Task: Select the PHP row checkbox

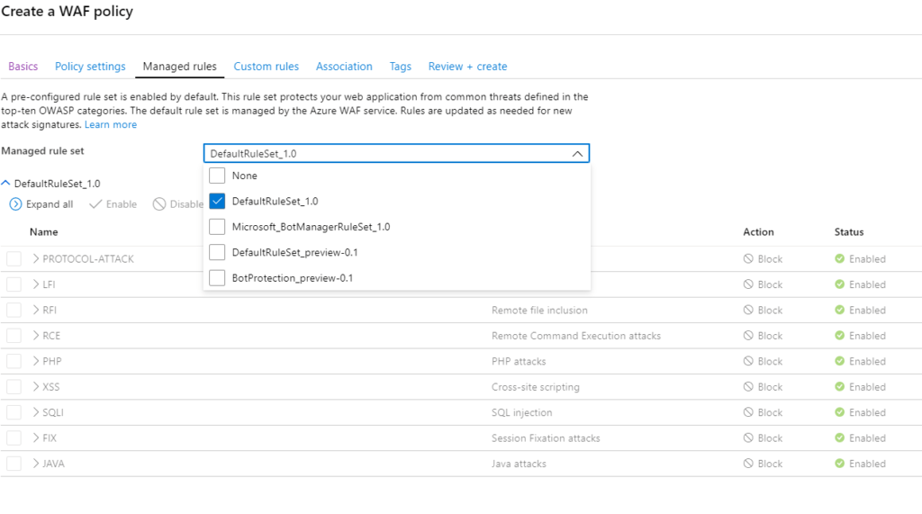Action: tap(14, 361)
